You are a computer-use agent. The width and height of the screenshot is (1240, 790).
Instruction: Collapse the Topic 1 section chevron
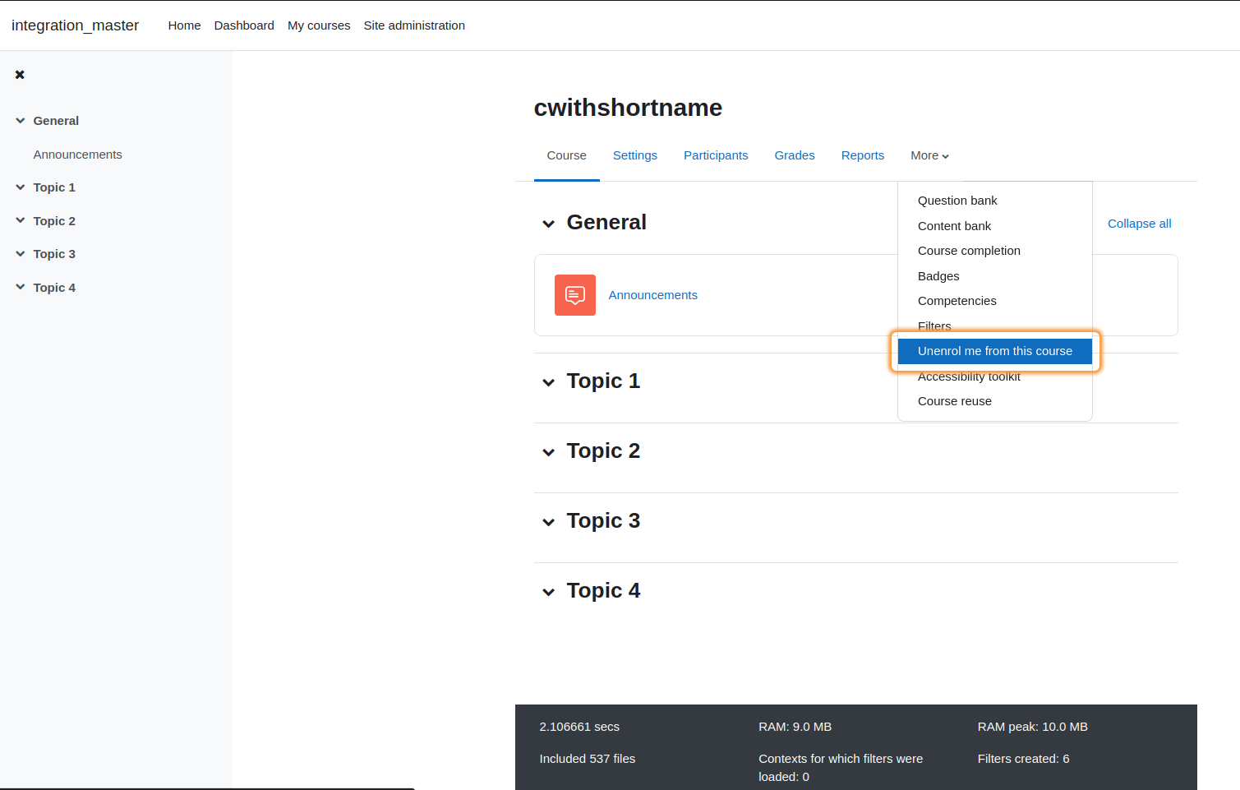click(x=548, y=382)
